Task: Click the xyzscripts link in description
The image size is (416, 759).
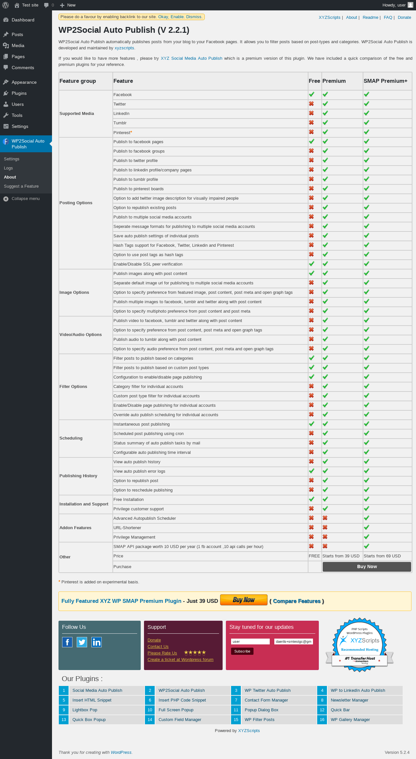Action: (124, 48)
